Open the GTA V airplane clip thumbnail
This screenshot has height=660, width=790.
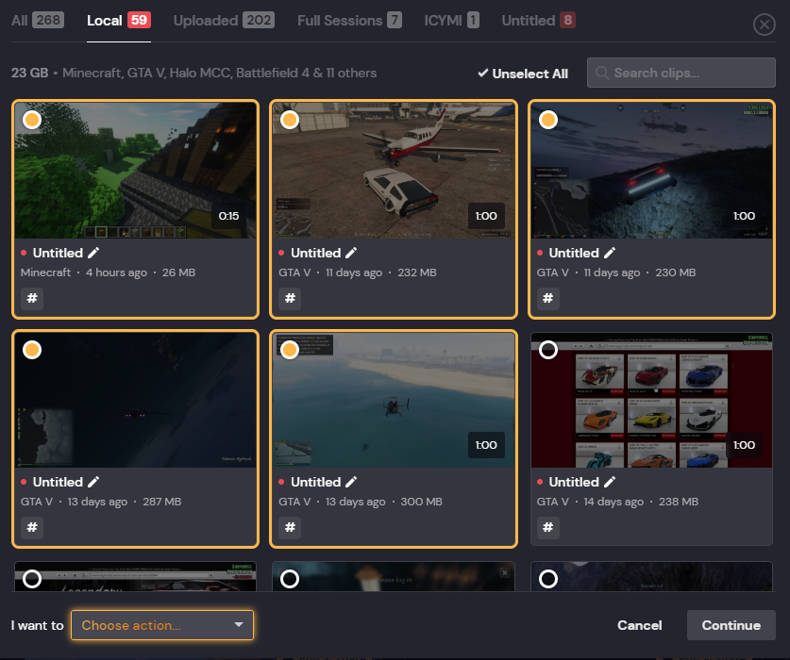[394, 171]
